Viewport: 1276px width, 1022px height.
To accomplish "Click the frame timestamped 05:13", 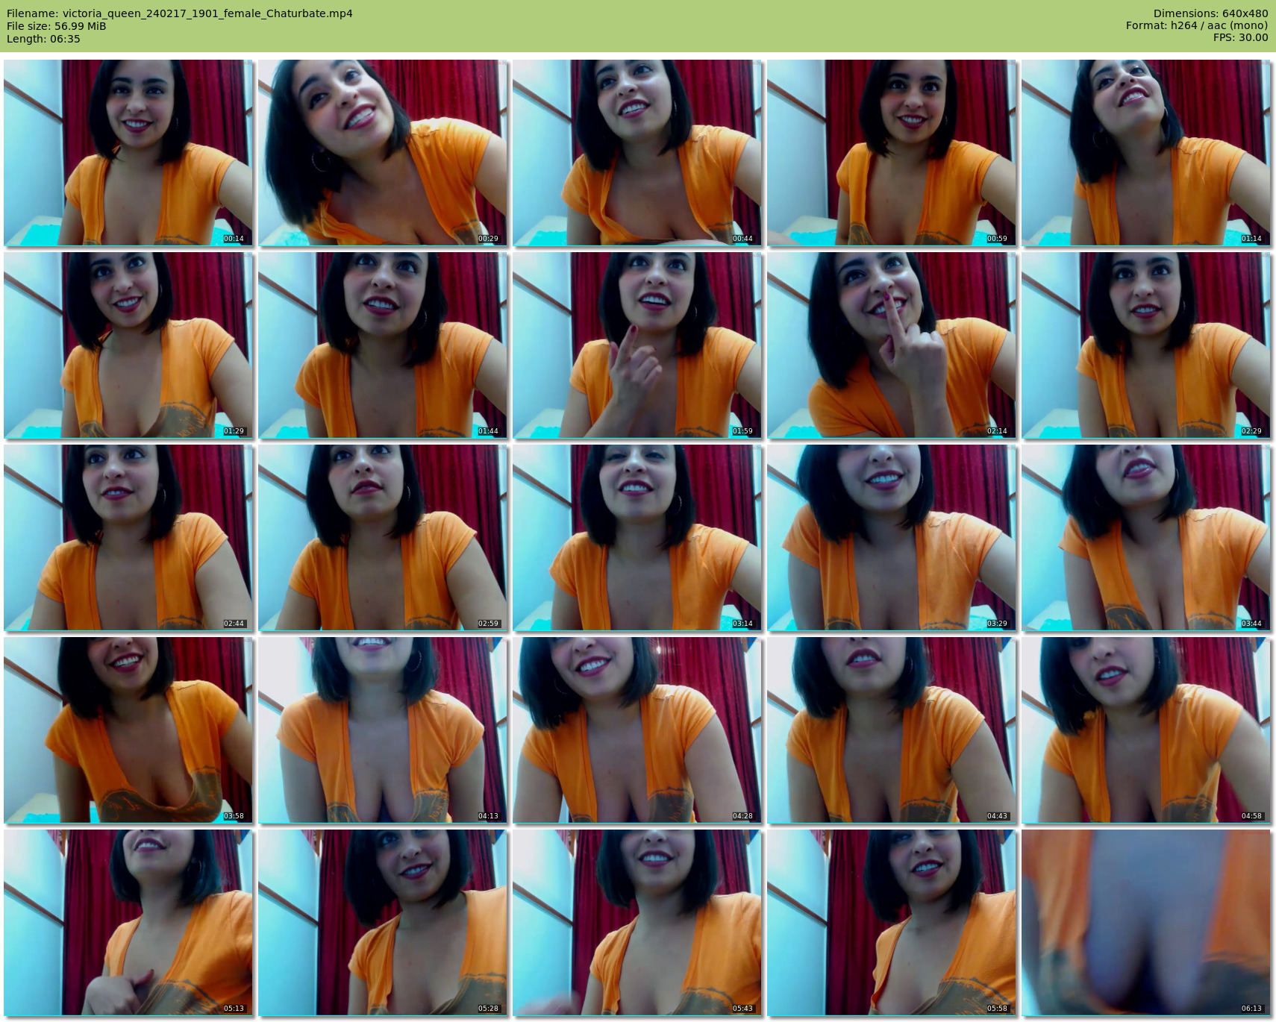I will [x=128, y=923].
